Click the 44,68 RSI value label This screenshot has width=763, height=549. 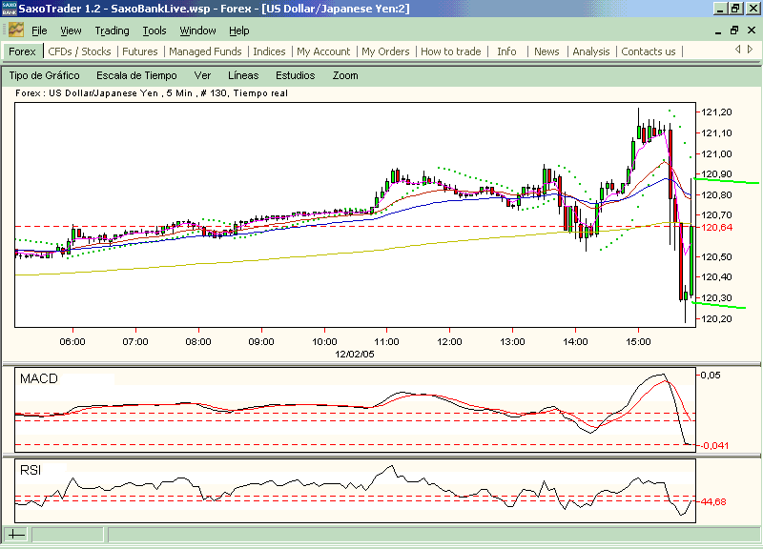tap(713, 502)
